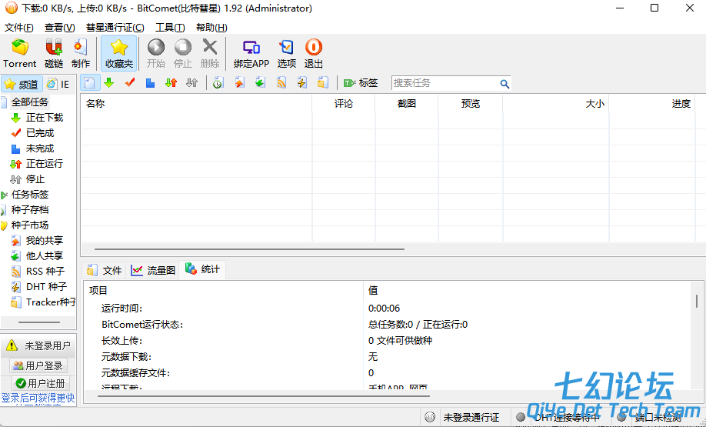706x427 pixels.
Task: Open DHT 种子 in sidebar
Action: (x=46, y=286)
